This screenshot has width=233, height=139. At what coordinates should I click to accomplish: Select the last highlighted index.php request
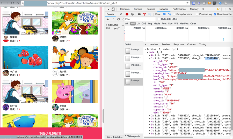133,82
